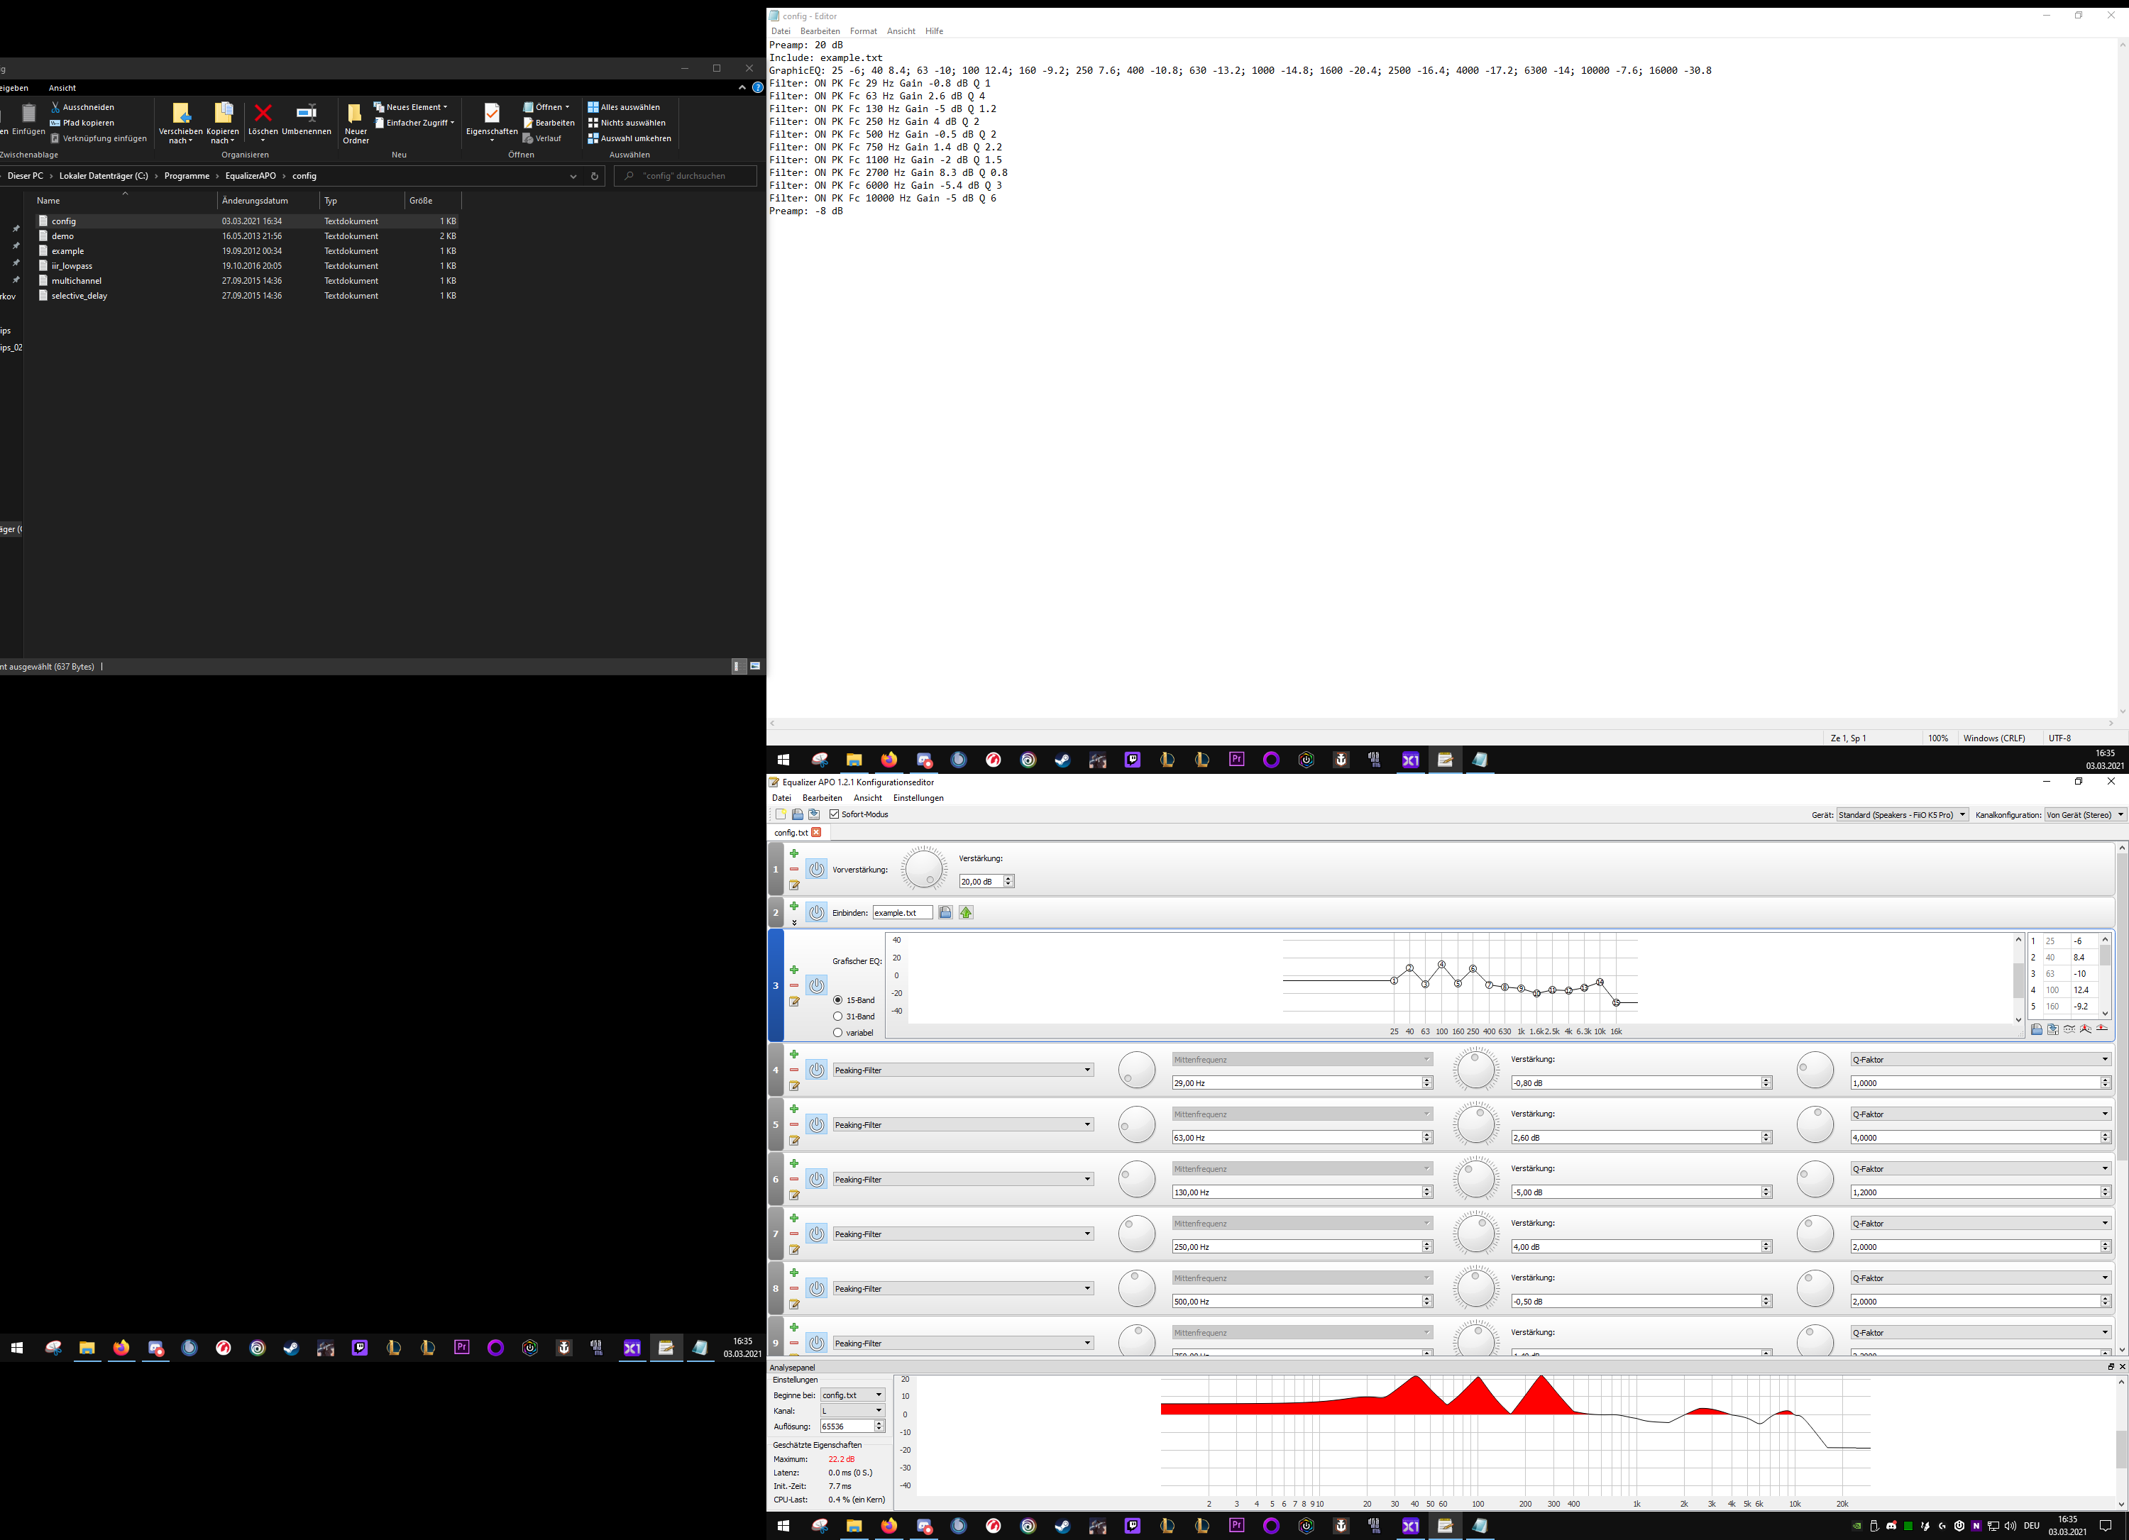2129x1540 pixels.
Task: Toggle power button of Vorverstärkung filter
Action: point(817,869)
